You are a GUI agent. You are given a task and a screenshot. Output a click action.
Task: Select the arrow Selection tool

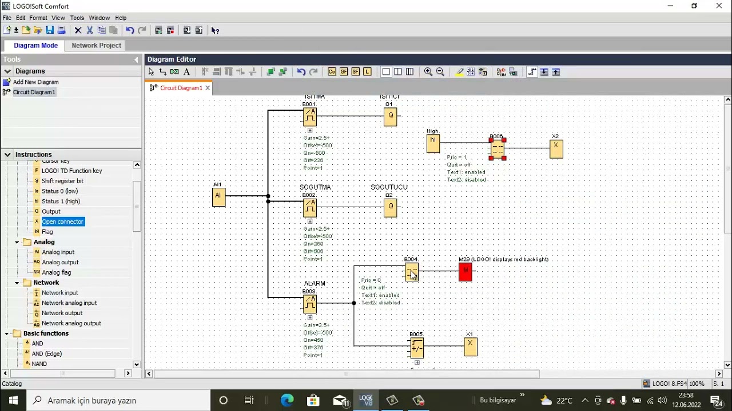[x=151, y=72]
